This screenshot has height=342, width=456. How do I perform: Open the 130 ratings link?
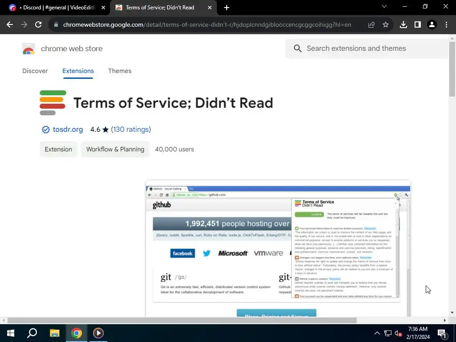tap(131, 130)
